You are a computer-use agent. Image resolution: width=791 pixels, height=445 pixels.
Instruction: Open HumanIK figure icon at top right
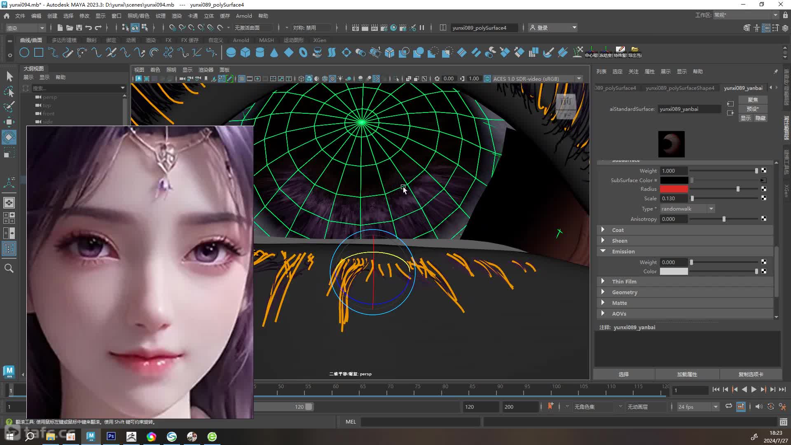[x=756, y=28]
